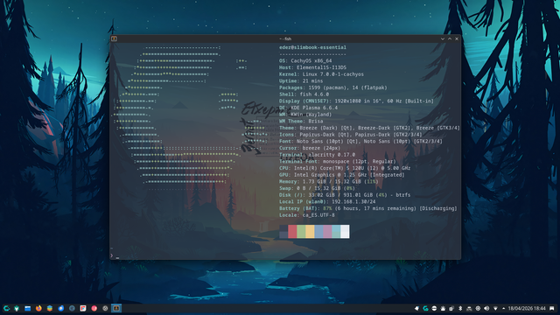The height and width of the screenshot is (315, 560).
Task: Click the 'Packages: 1599 (pacman)' line
Action: tap(332, 87)
